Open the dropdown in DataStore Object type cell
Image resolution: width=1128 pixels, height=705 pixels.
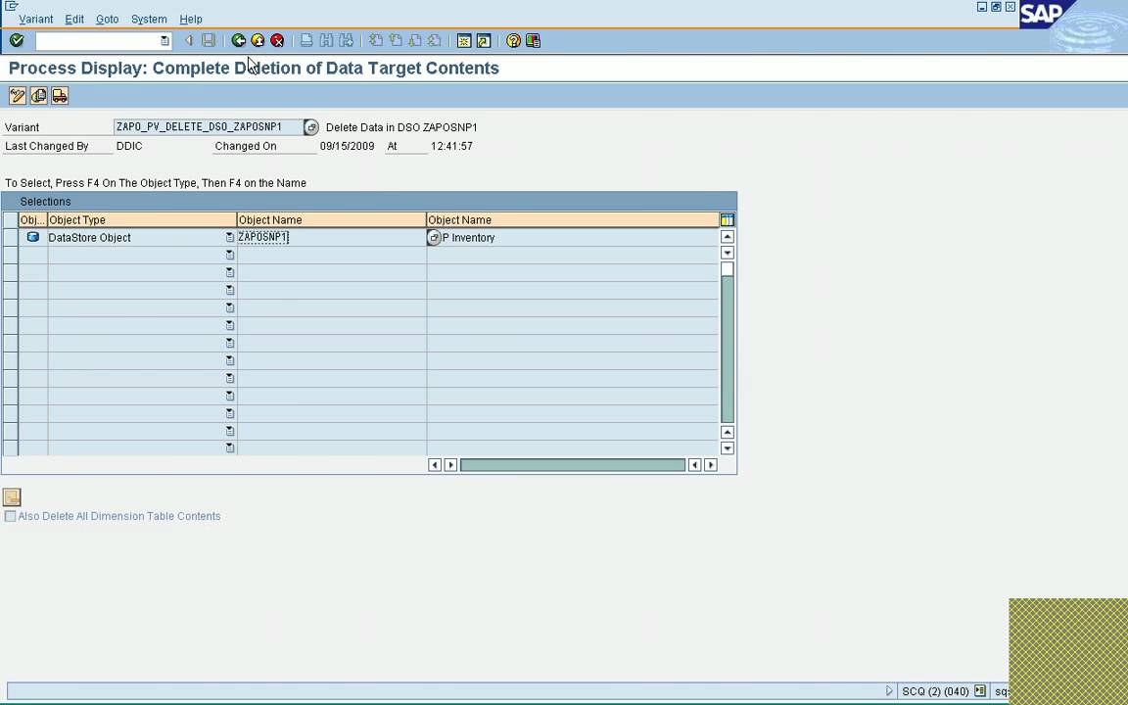tap(229, 237)
